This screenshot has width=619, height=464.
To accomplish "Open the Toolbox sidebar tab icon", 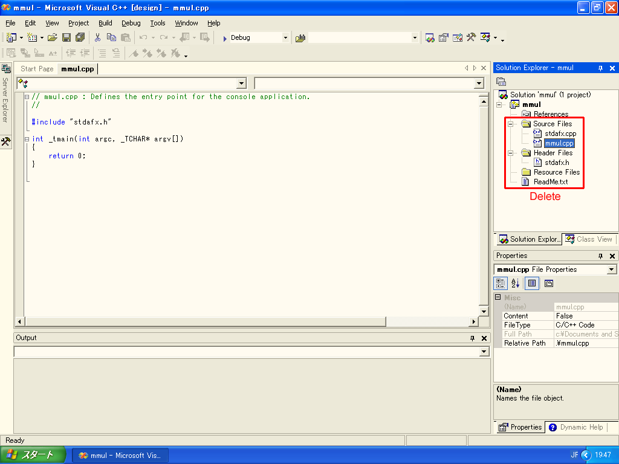I will 6,141.
